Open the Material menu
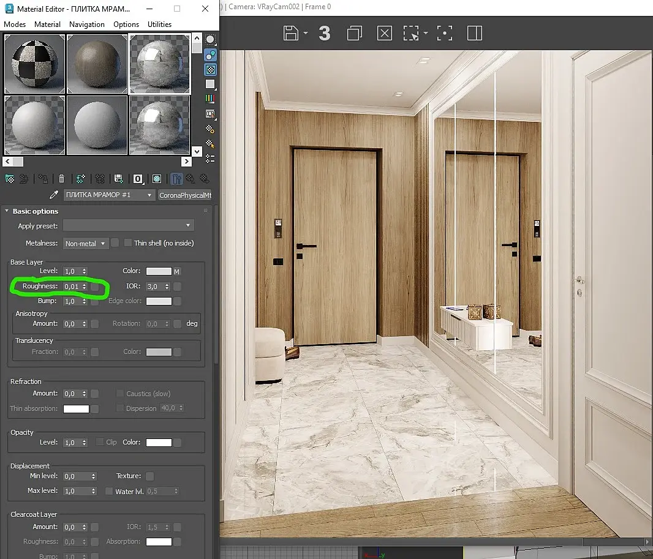Screen dimensions: 653x559 [48, 24]
